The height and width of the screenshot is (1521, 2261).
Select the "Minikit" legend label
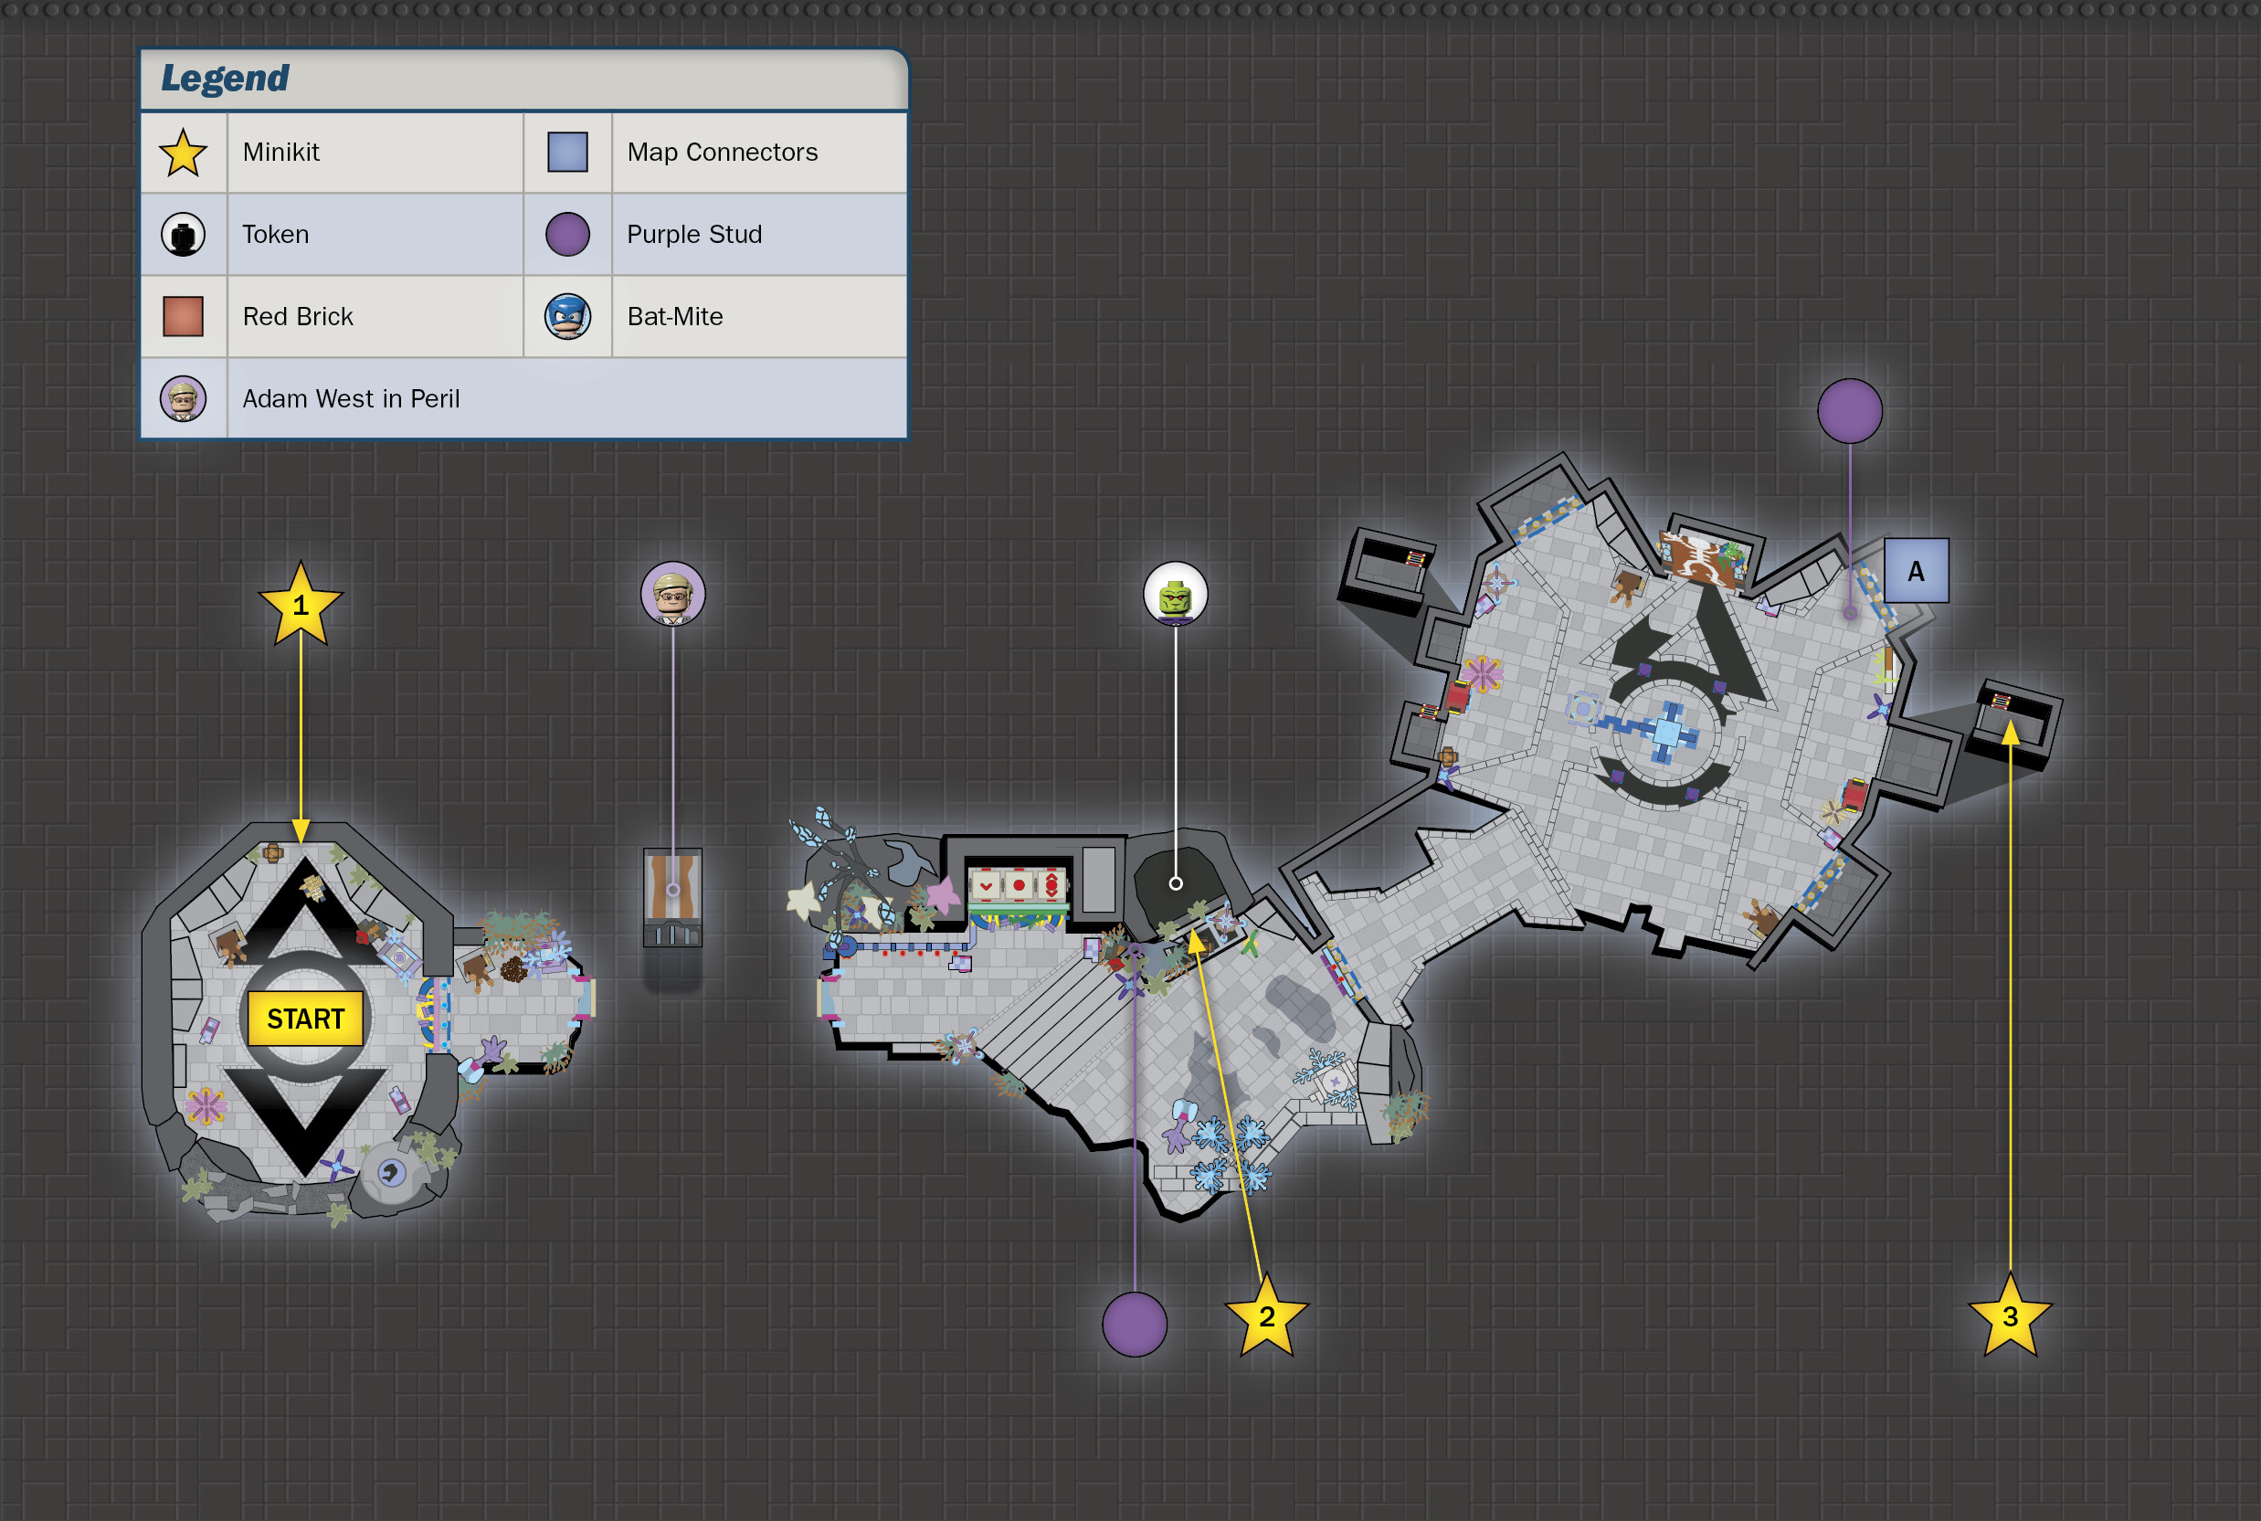[x=281, y=153]
